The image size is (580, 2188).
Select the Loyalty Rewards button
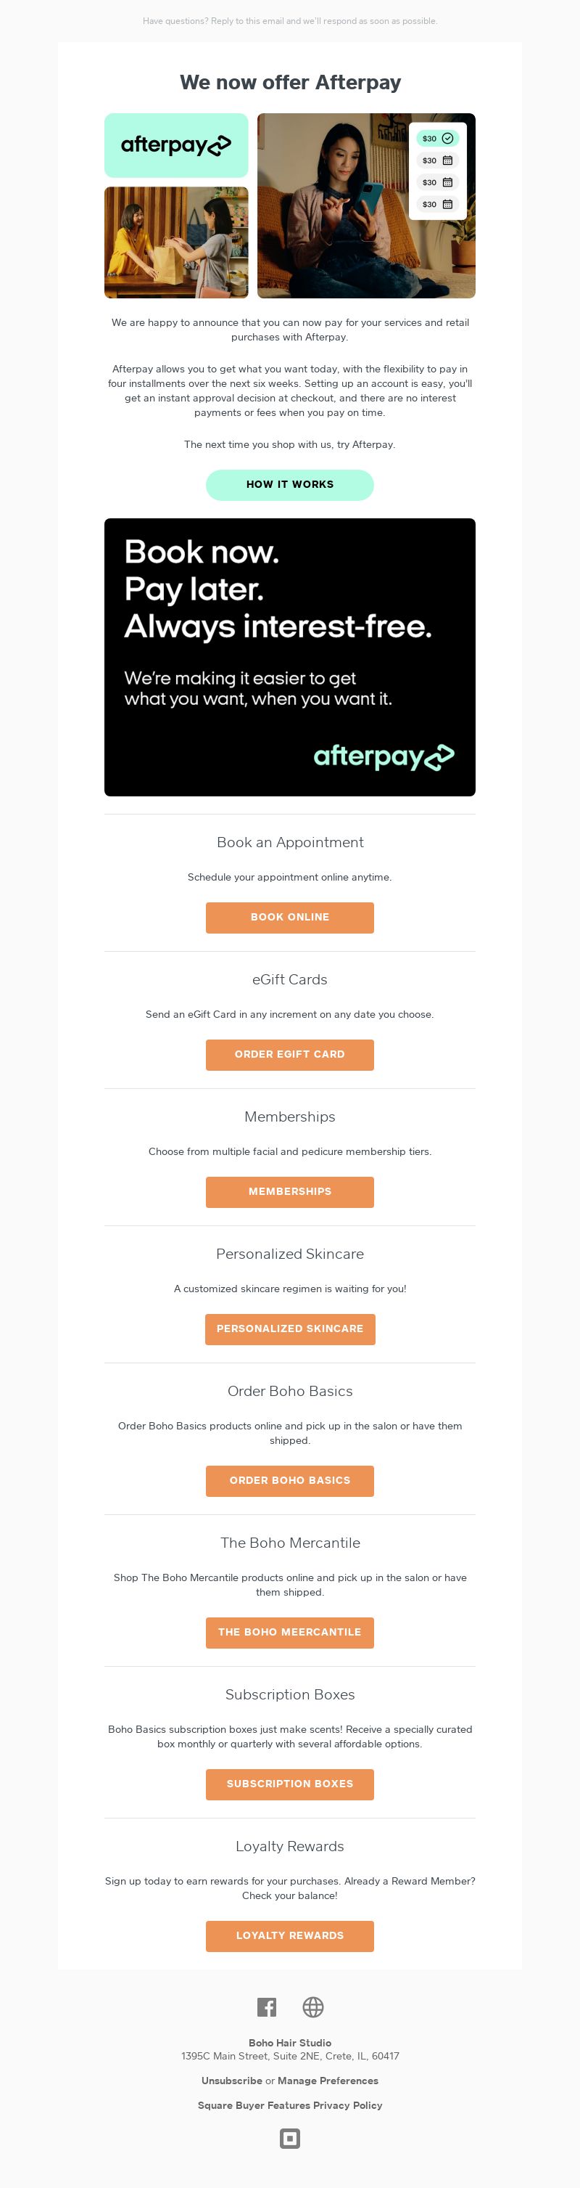[290, 1935]
